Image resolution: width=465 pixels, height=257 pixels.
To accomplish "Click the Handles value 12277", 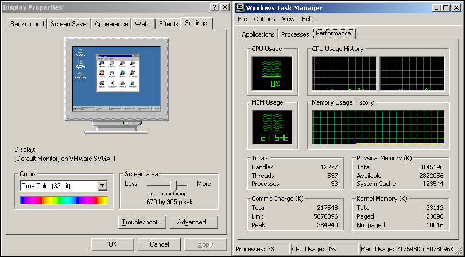I will click(329, 167).
